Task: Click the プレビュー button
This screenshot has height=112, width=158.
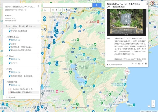Action: point(31,26)
